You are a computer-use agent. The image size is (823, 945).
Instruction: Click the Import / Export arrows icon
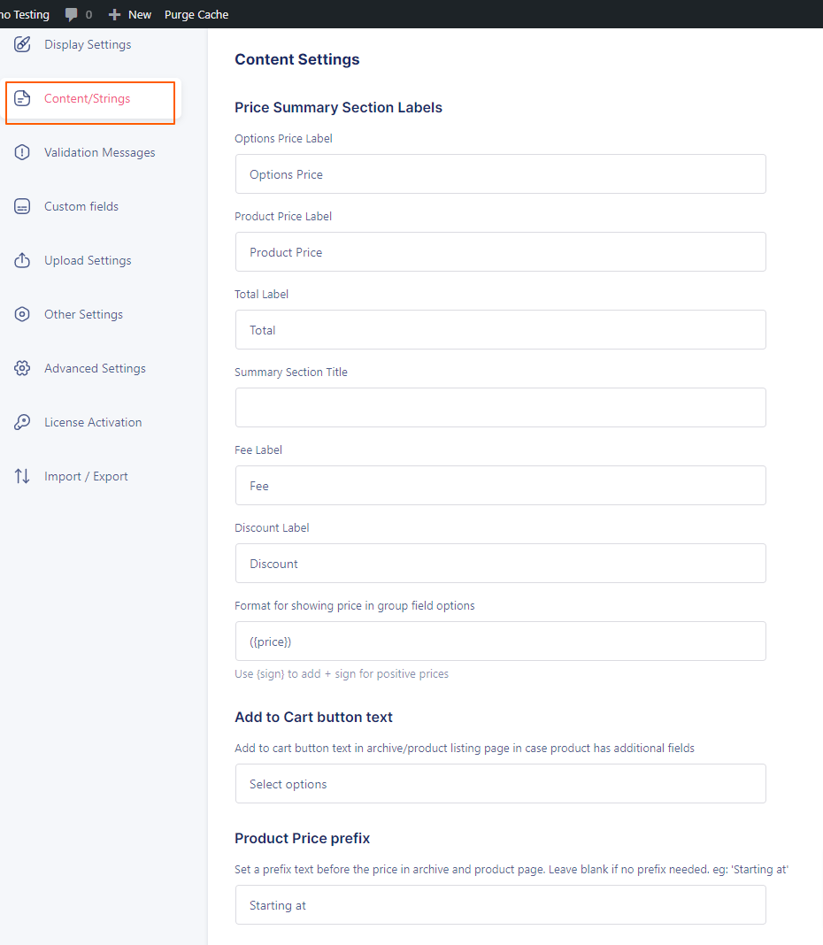pyautogui.click(x=22, y=476)
